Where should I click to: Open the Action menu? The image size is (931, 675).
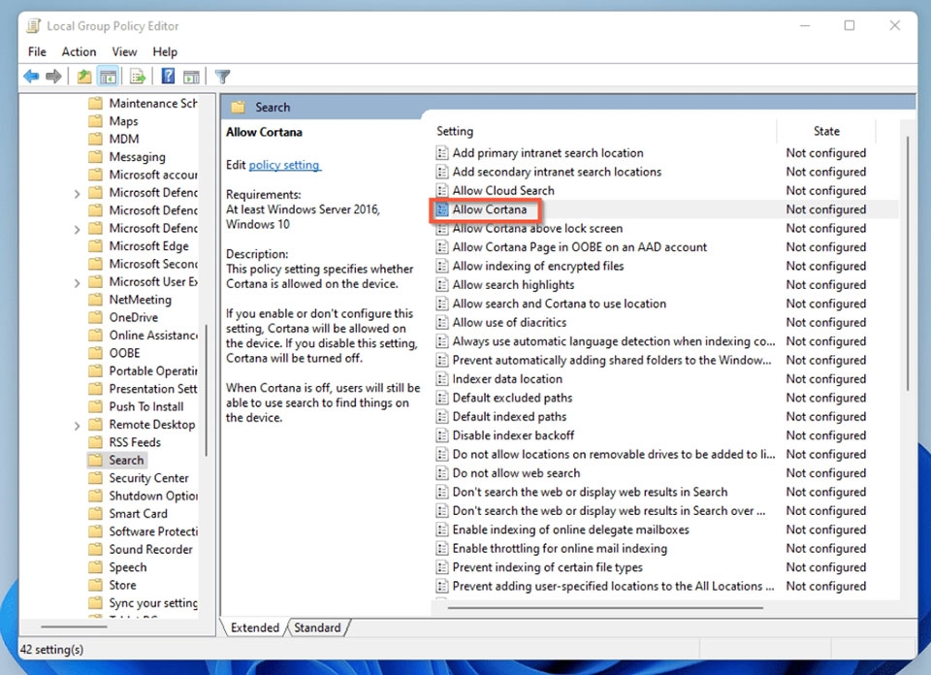pyautogui.click(x=79, y=51)
